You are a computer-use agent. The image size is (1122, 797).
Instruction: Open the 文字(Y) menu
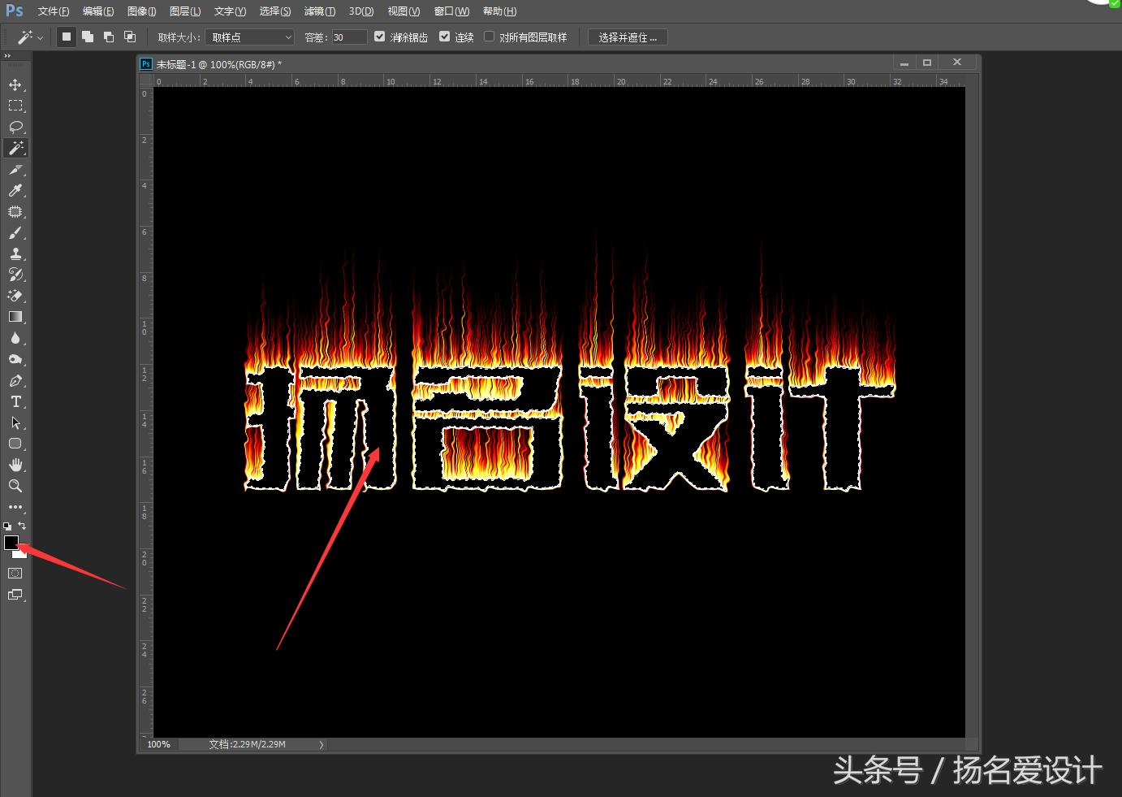pos(230,11)
